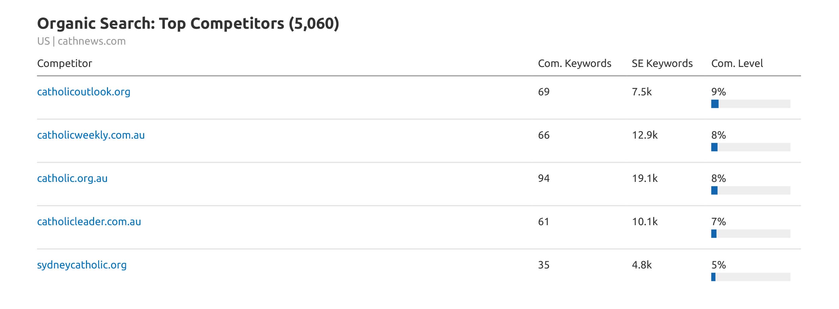Click the 9% competition level bar
This screenshot has height=309, width=839.
tap(750, 104)
